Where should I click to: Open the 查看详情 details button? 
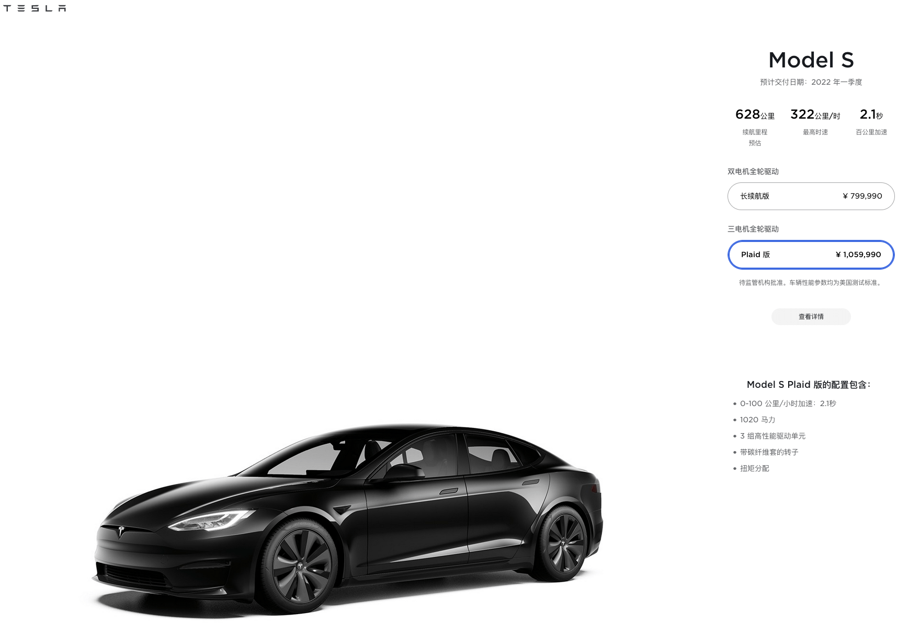(x=811, y=317)
